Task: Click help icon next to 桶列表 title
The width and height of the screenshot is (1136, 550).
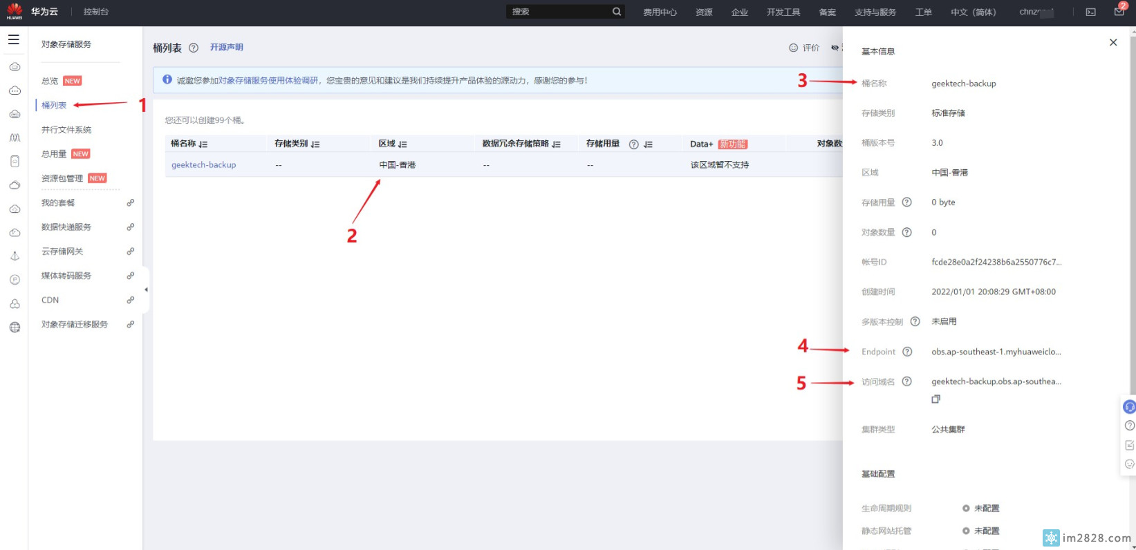Action: [x=194, y=48]
